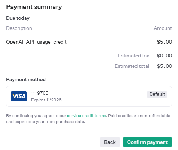Click the Payment method heading
This screenshot has height=150, width=178.
pos(26,80)
